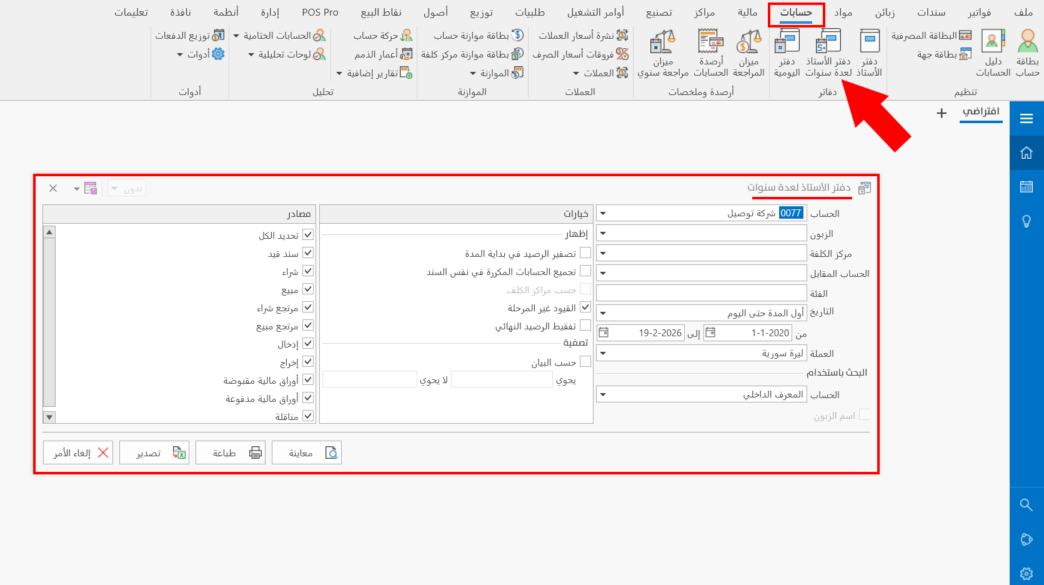
Task: Switch to حسابات ribbon tab
Action: tap(796, 12)
